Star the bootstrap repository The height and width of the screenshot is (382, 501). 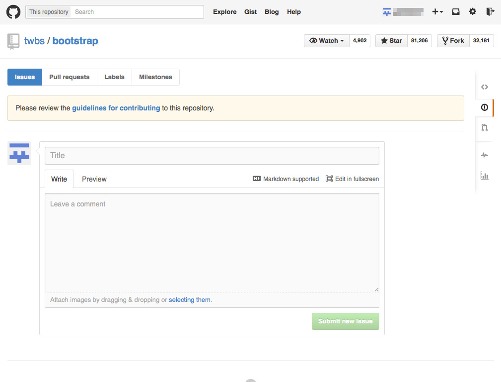391,41
